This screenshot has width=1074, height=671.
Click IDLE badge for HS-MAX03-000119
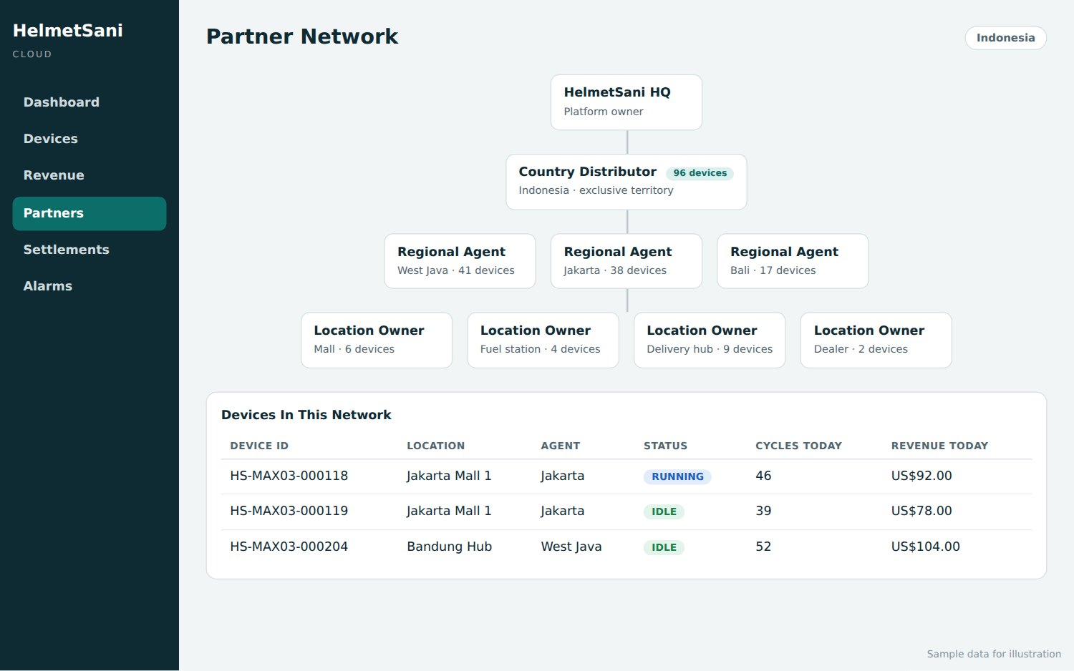pos(664,511)
